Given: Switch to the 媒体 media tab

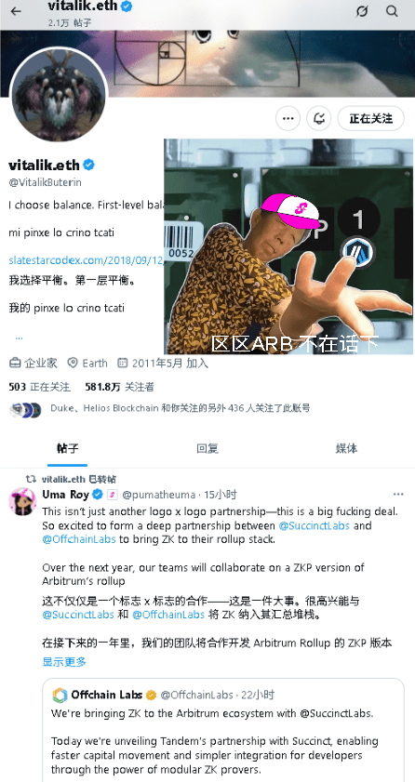Looking at the screenshot, I should point(346,448).
